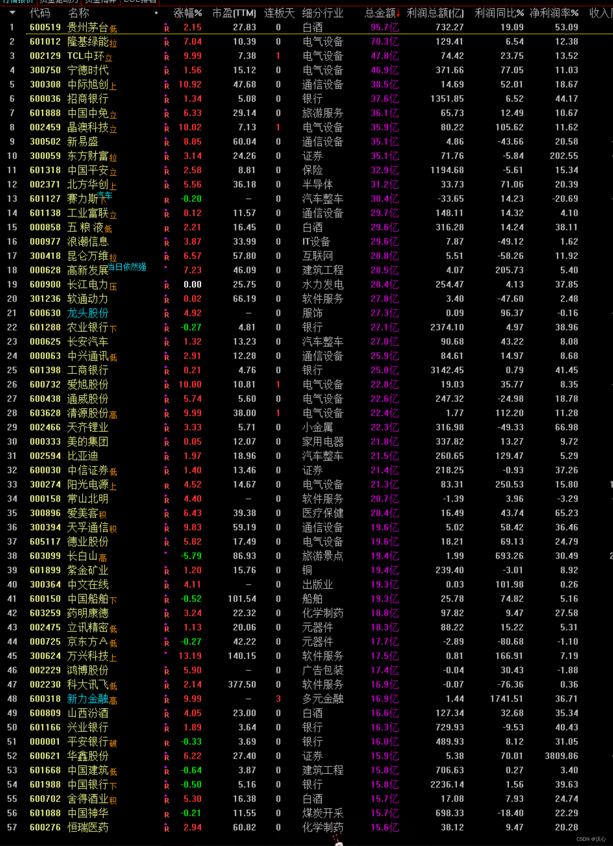Sort by 净利润率% column header
Viewport: 613px width, 846px height.
tap(554, 13)
